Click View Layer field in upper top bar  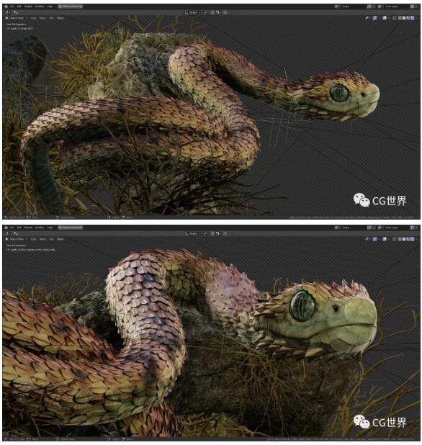click(392, 6)
